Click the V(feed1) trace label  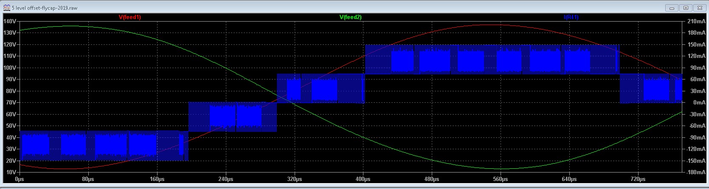129,17
